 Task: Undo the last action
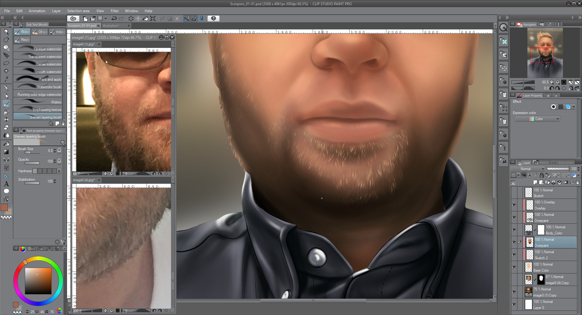coord(114,18)
